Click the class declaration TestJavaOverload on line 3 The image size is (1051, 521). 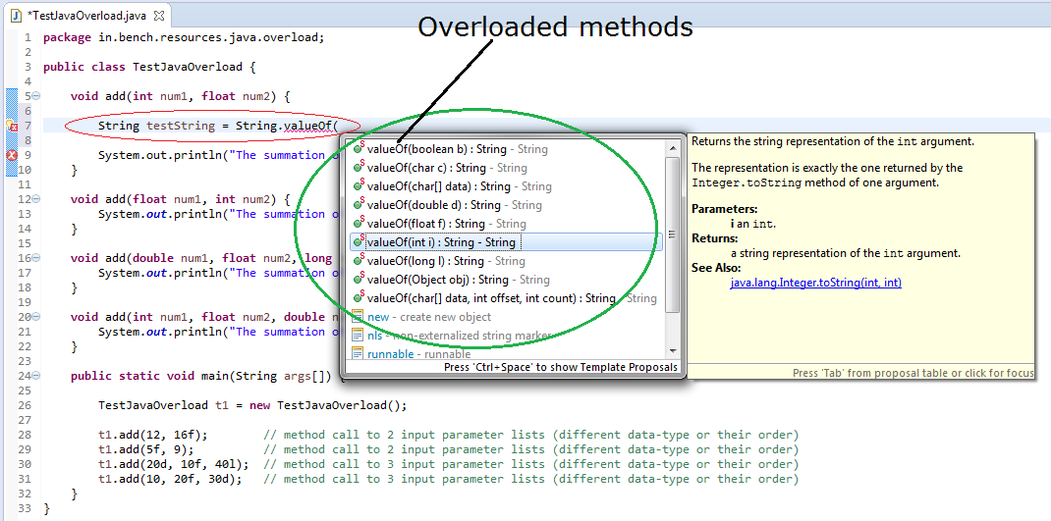148,67
